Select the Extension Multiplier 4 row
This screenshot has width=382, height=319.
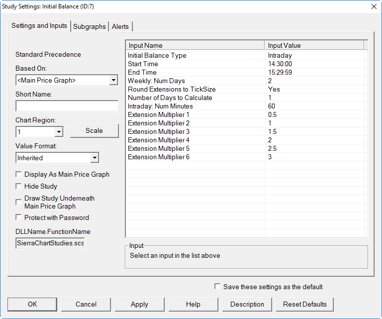pyautogui.click(x=246, y=140)
